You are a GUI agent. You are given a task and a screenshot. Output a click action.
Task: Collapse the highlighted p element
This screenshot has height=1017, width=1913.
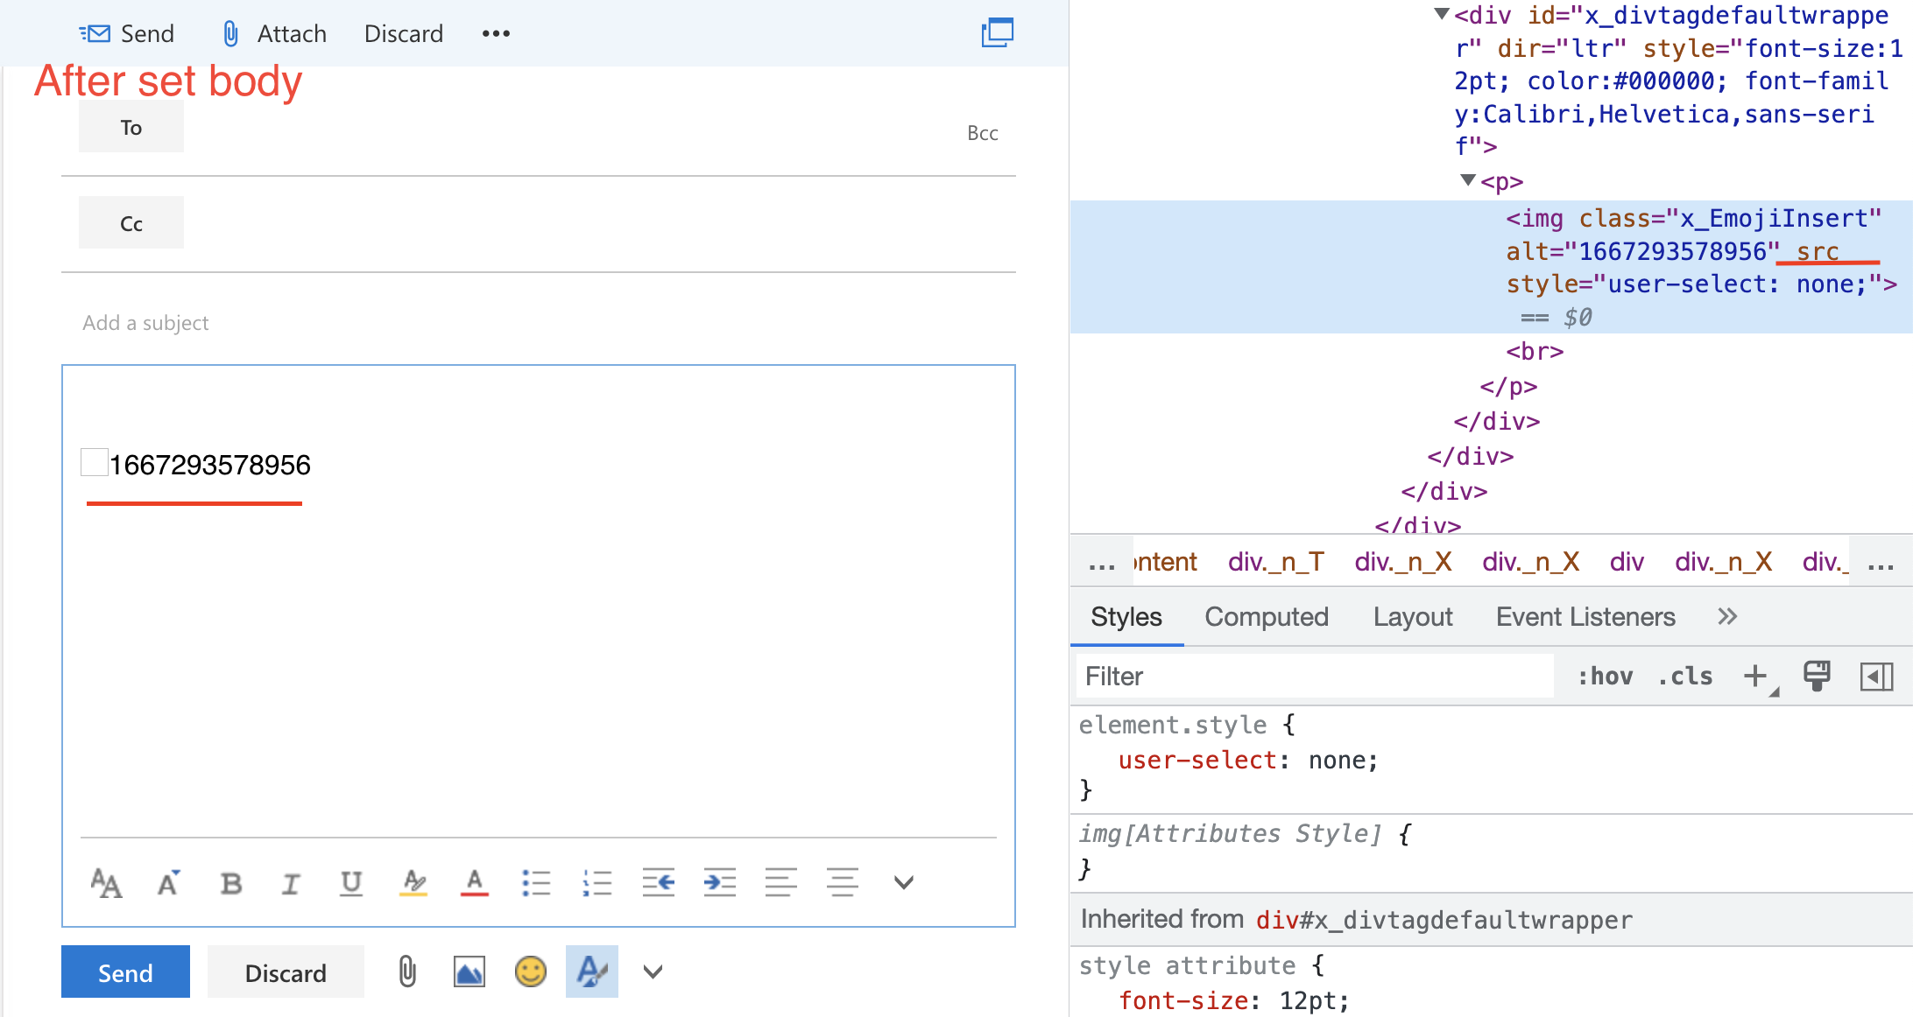(1469, 181)
